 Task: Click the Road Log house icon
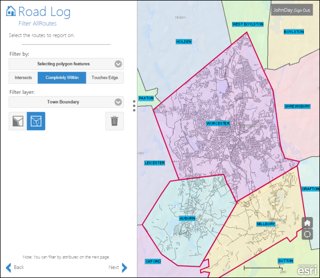point(11,12)
